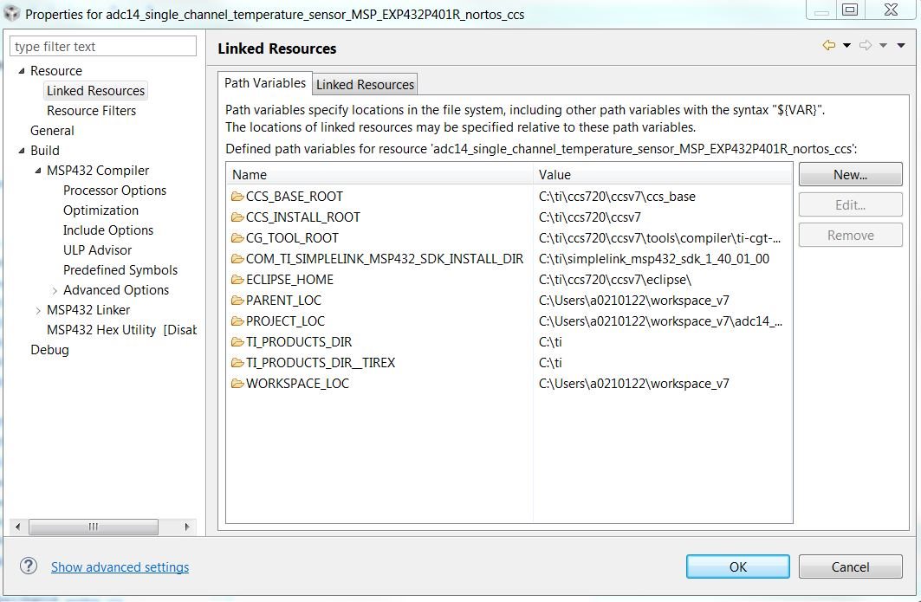Screen dimensions: 921x602
Task: Click the CG_TOOL_ROOT folder icon
Action: pyautogui.click(x=237, y=238)
